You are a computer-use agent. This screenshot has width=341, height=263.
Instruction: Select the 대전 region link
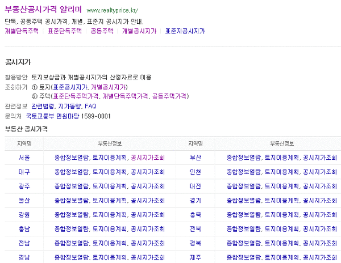pos(196,186)
